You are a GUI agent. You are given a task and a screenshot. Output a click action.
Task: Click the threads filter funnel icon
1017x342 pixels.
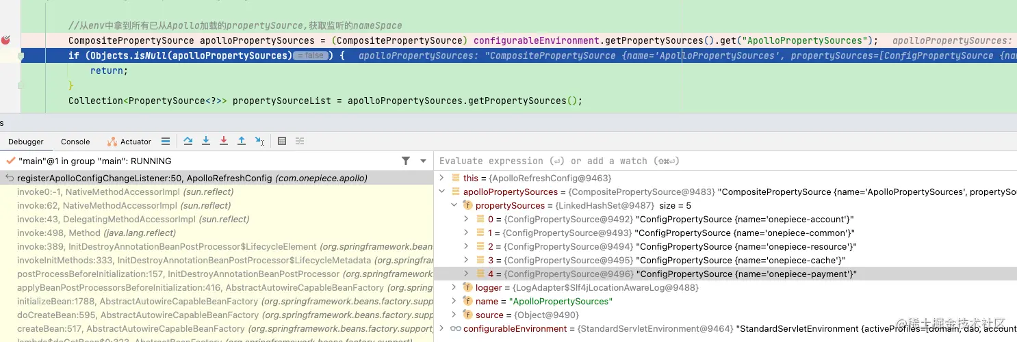[406, 161]
